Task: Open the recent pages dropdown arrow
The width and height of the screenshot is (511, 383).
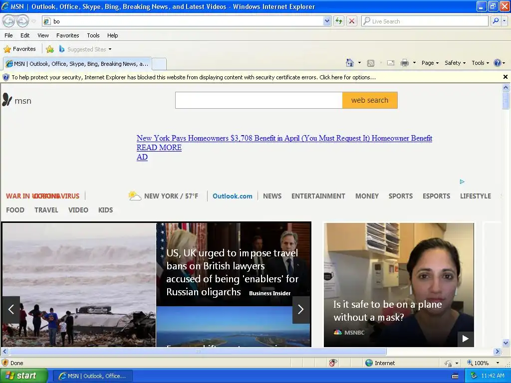Action: click(33, 21)
